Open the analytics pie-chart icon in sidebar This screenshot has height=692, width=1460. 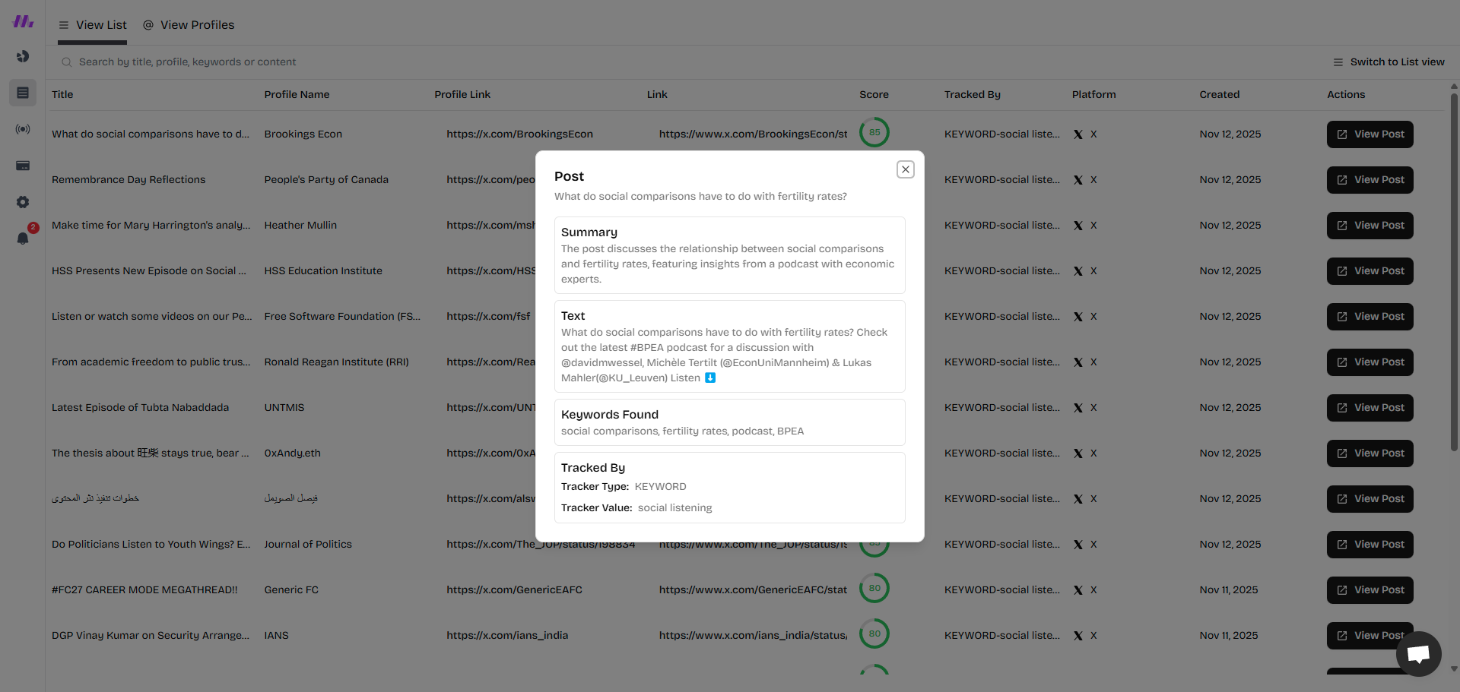[23, 56]
